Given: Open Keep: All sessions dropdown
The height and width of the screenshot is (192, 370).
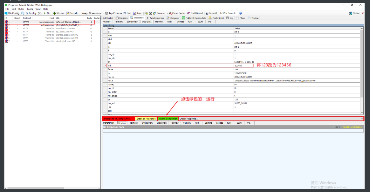Looking at the screenshot, I should coord(93,13).
